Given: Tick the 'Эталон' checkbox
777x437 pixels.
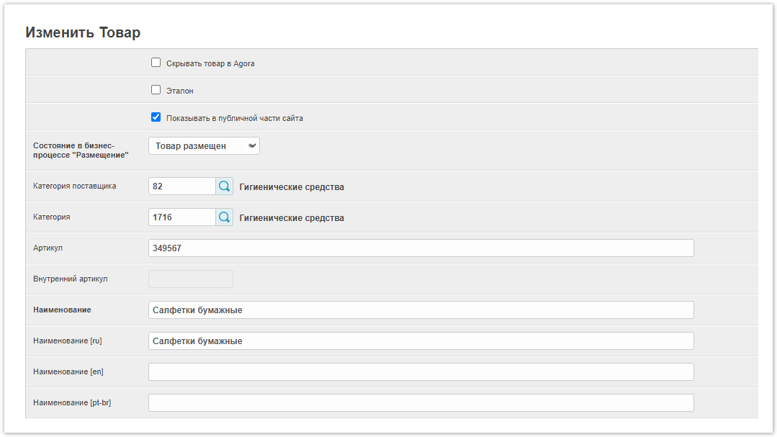Looking at the screenshot, I should pos(156,90).
